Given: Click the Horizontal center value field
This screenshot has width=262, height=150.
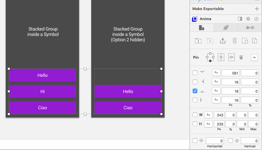Looking at the screenshot, I should (215, 141).
